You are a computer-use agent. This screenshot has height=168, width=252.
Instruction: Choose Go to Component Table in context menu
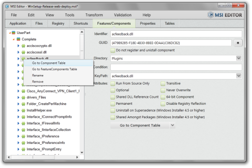click(x=59, y=63)
